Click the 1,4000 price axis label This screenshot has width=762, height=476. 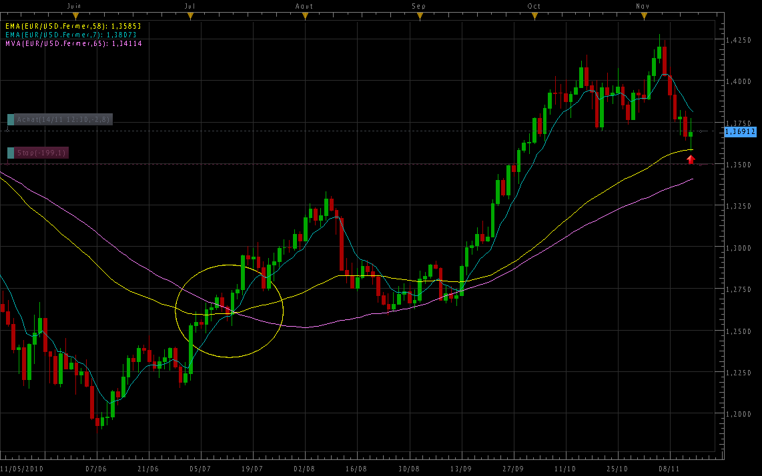[x=739, y=81]
